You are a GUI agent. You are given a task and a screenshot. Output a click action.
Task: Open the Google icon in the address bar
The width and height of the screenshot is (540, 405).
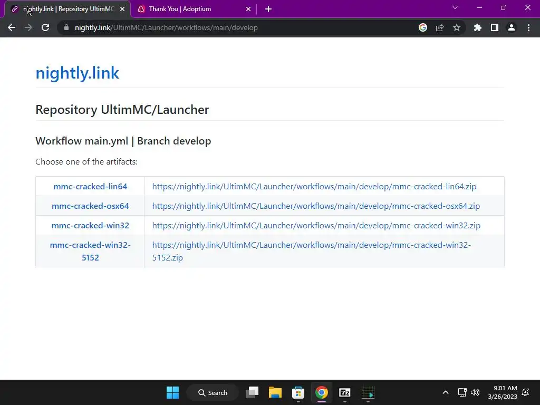tap(423, 27)
